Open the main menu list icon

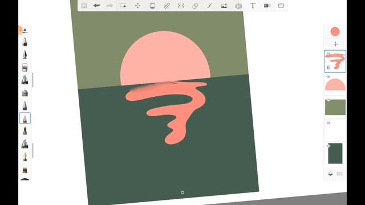pos(84,6)
